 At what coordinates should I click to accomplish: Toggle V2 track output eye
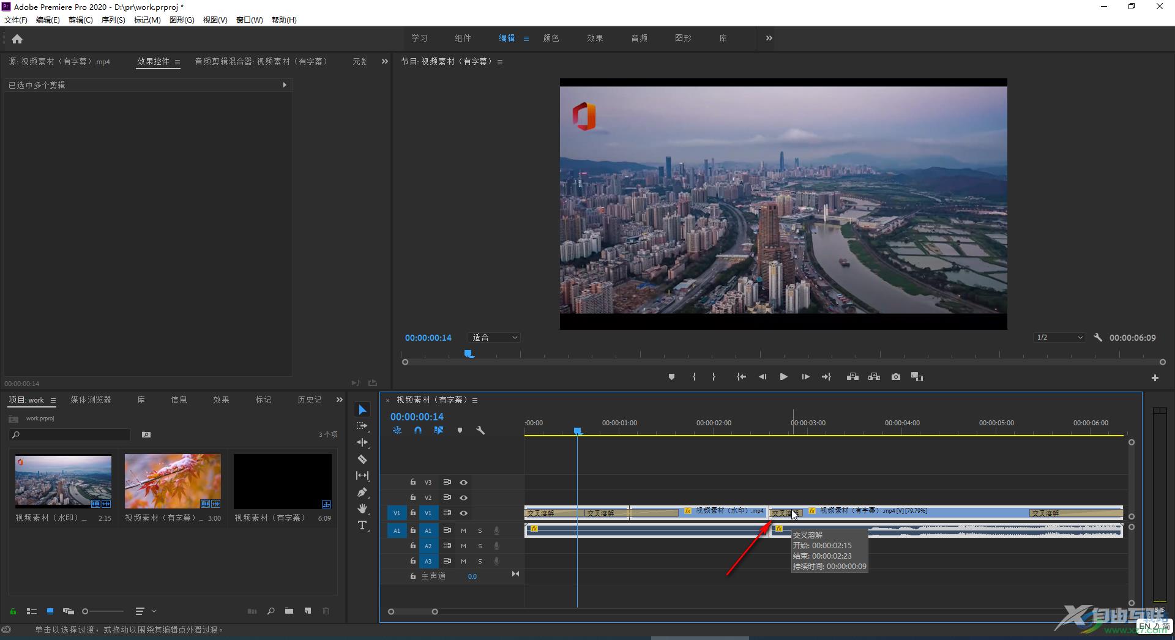point(463,497)
